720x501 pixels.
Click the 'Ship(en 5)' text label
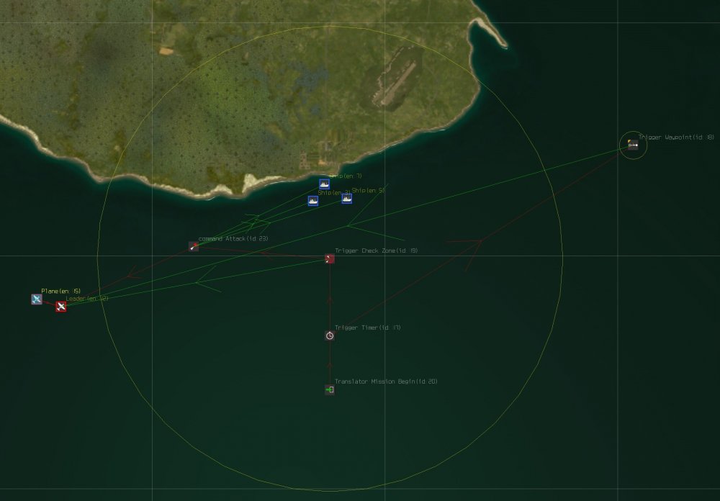pos(368,190)
